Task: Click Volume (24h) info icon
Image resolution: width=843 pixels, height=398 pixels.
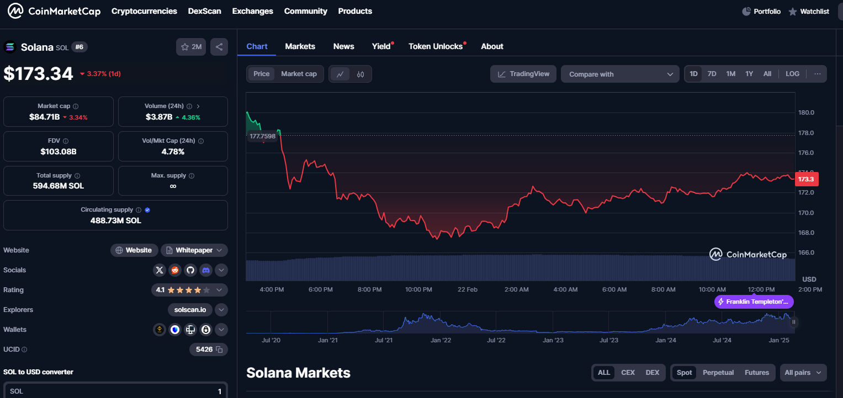Action: [189, 106]
